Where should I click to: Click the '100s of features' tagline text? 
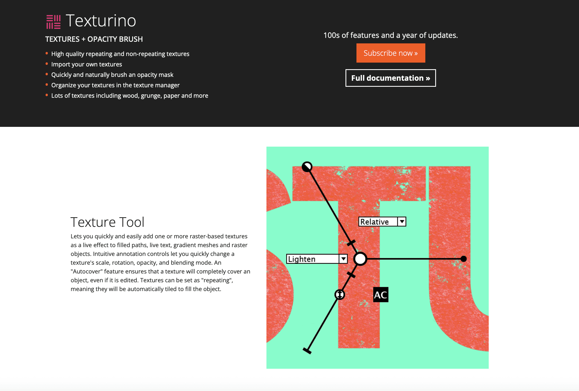[x=390, y=35]
